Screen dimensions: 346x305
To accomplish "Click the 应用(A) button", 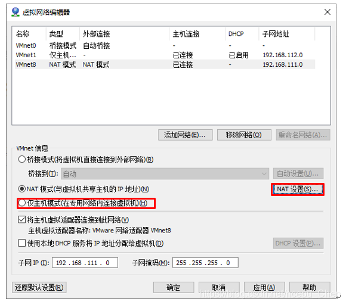I will point(264,287).
